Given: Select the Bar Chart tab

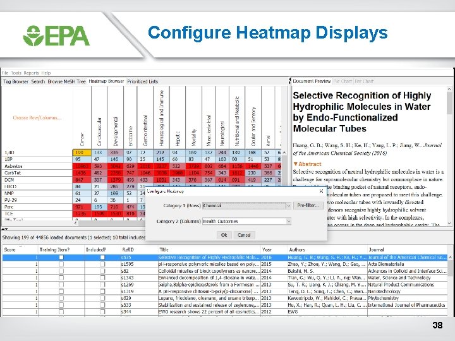Looking at the screenshot, I should click(364, 81).
